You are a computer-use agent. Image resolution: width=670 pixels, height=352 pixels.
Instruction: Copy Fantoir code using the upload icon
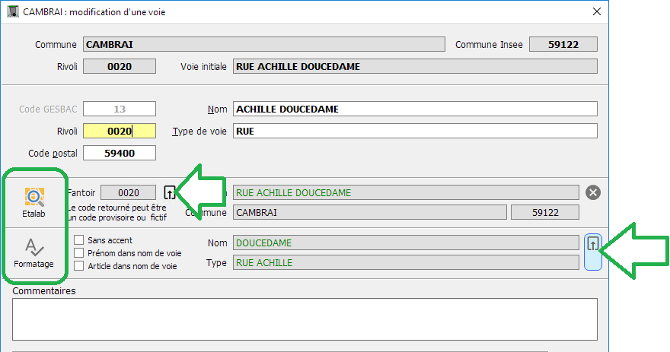point(170,192)
